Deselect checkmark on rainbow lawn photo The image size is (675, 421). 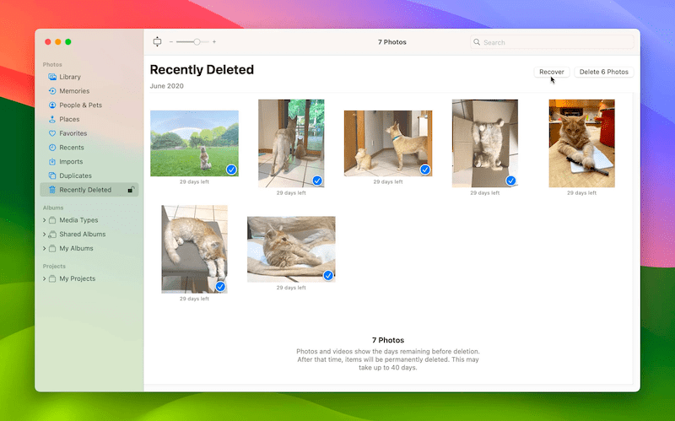pos(231,170)
